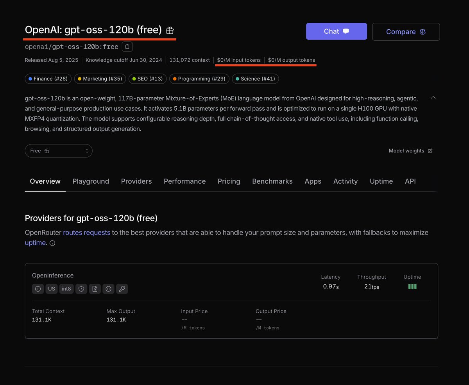Click the Marketing (#35) category tag
469x385 pixels.
click(x=100, y=79)
